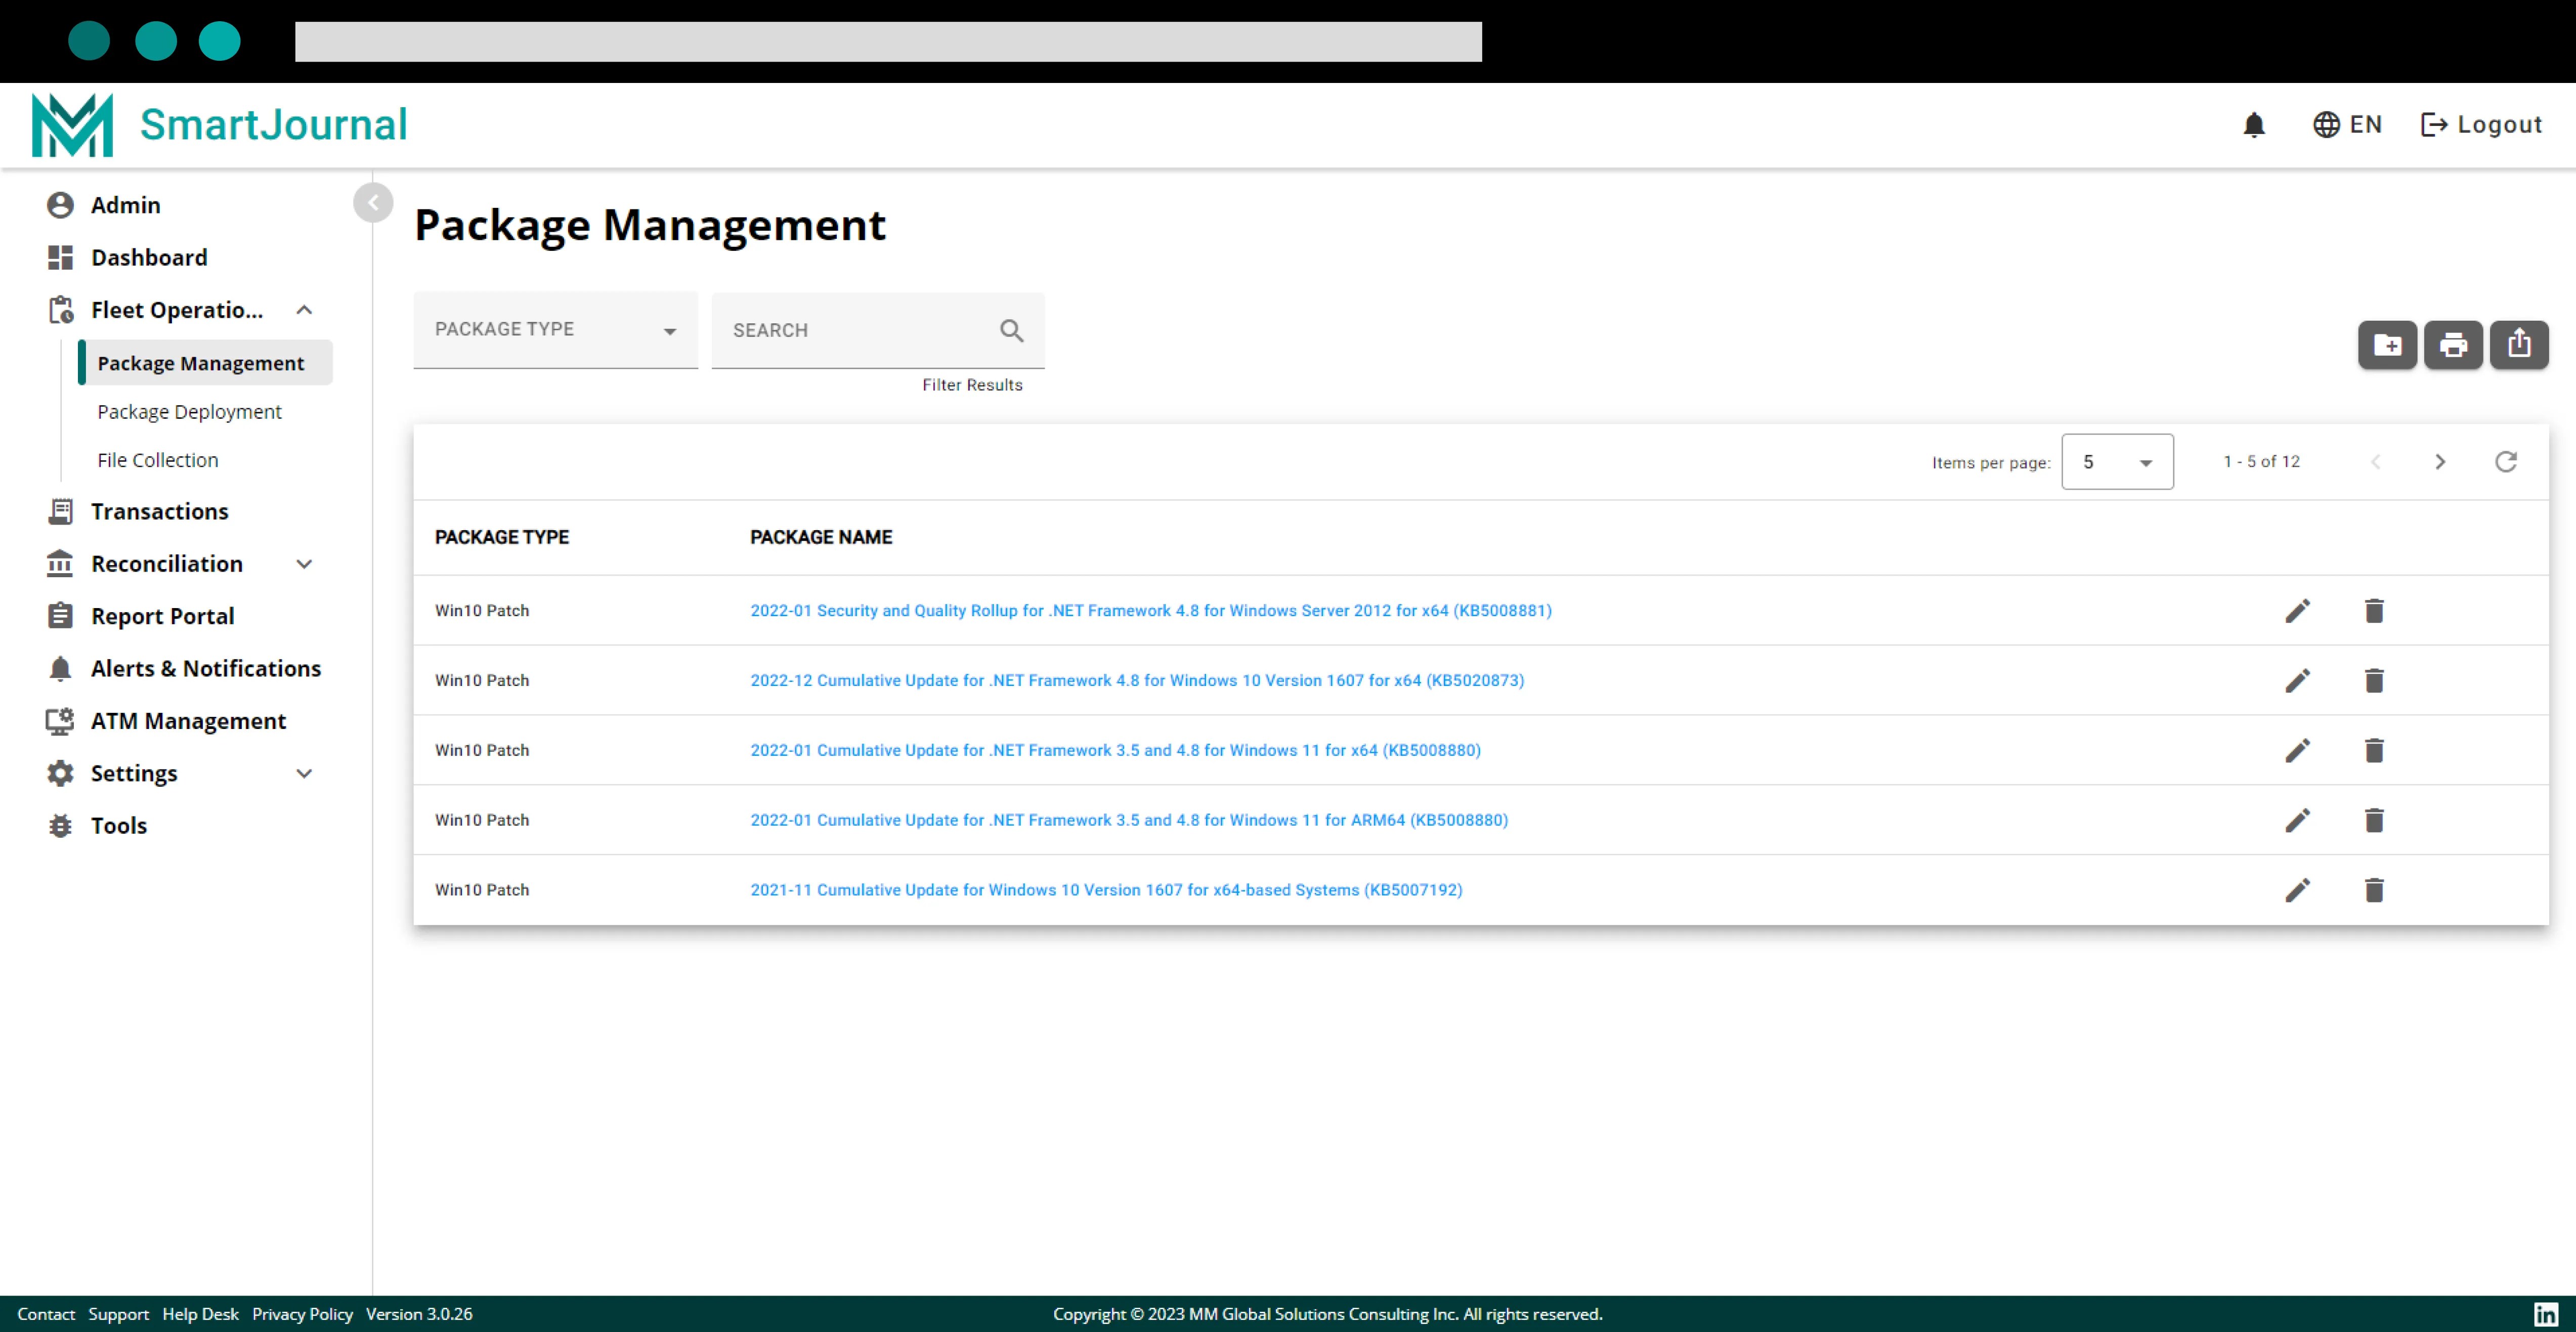Delete the ARM64 KB5008880 package
This screenshot has height=1332, width=2576.
2374,821
